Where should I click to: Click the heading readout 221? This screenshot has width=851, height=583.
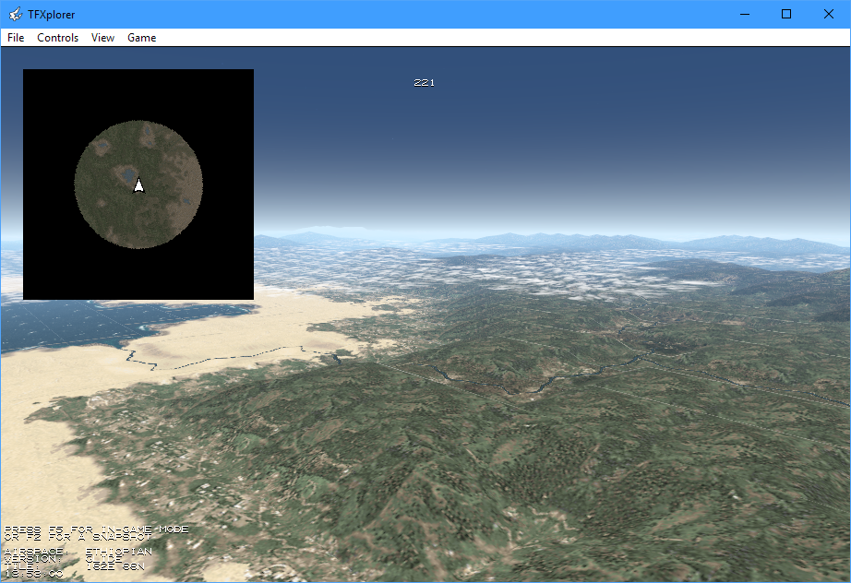[425, 83]
